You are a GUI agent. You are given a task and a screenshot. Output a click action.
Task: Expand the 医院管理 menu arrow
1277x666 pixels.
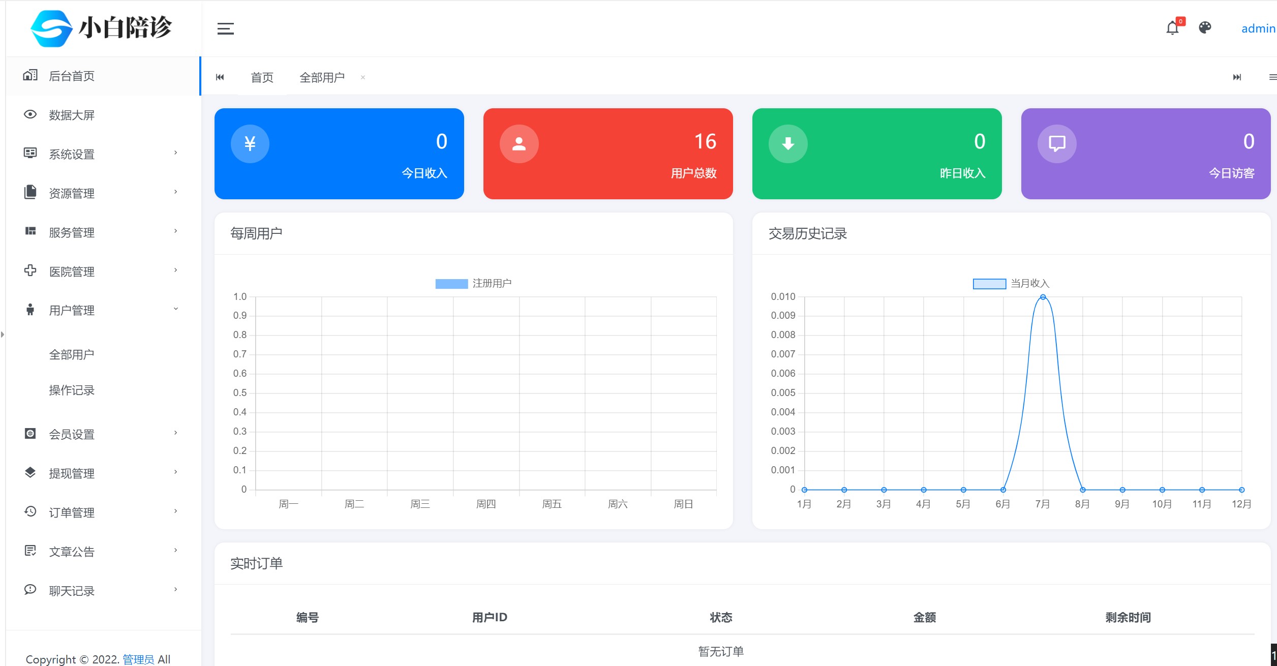pos(176,270)
